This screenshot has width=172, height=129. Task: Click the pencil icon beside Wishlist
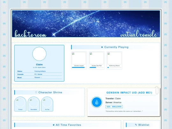point(136,125)
